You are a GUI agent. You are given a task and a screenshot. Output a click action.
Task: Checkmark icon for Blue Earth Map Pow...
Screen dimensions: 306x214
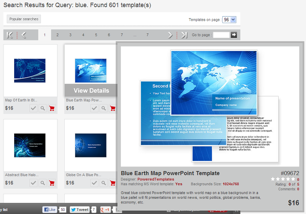[94, 108]
